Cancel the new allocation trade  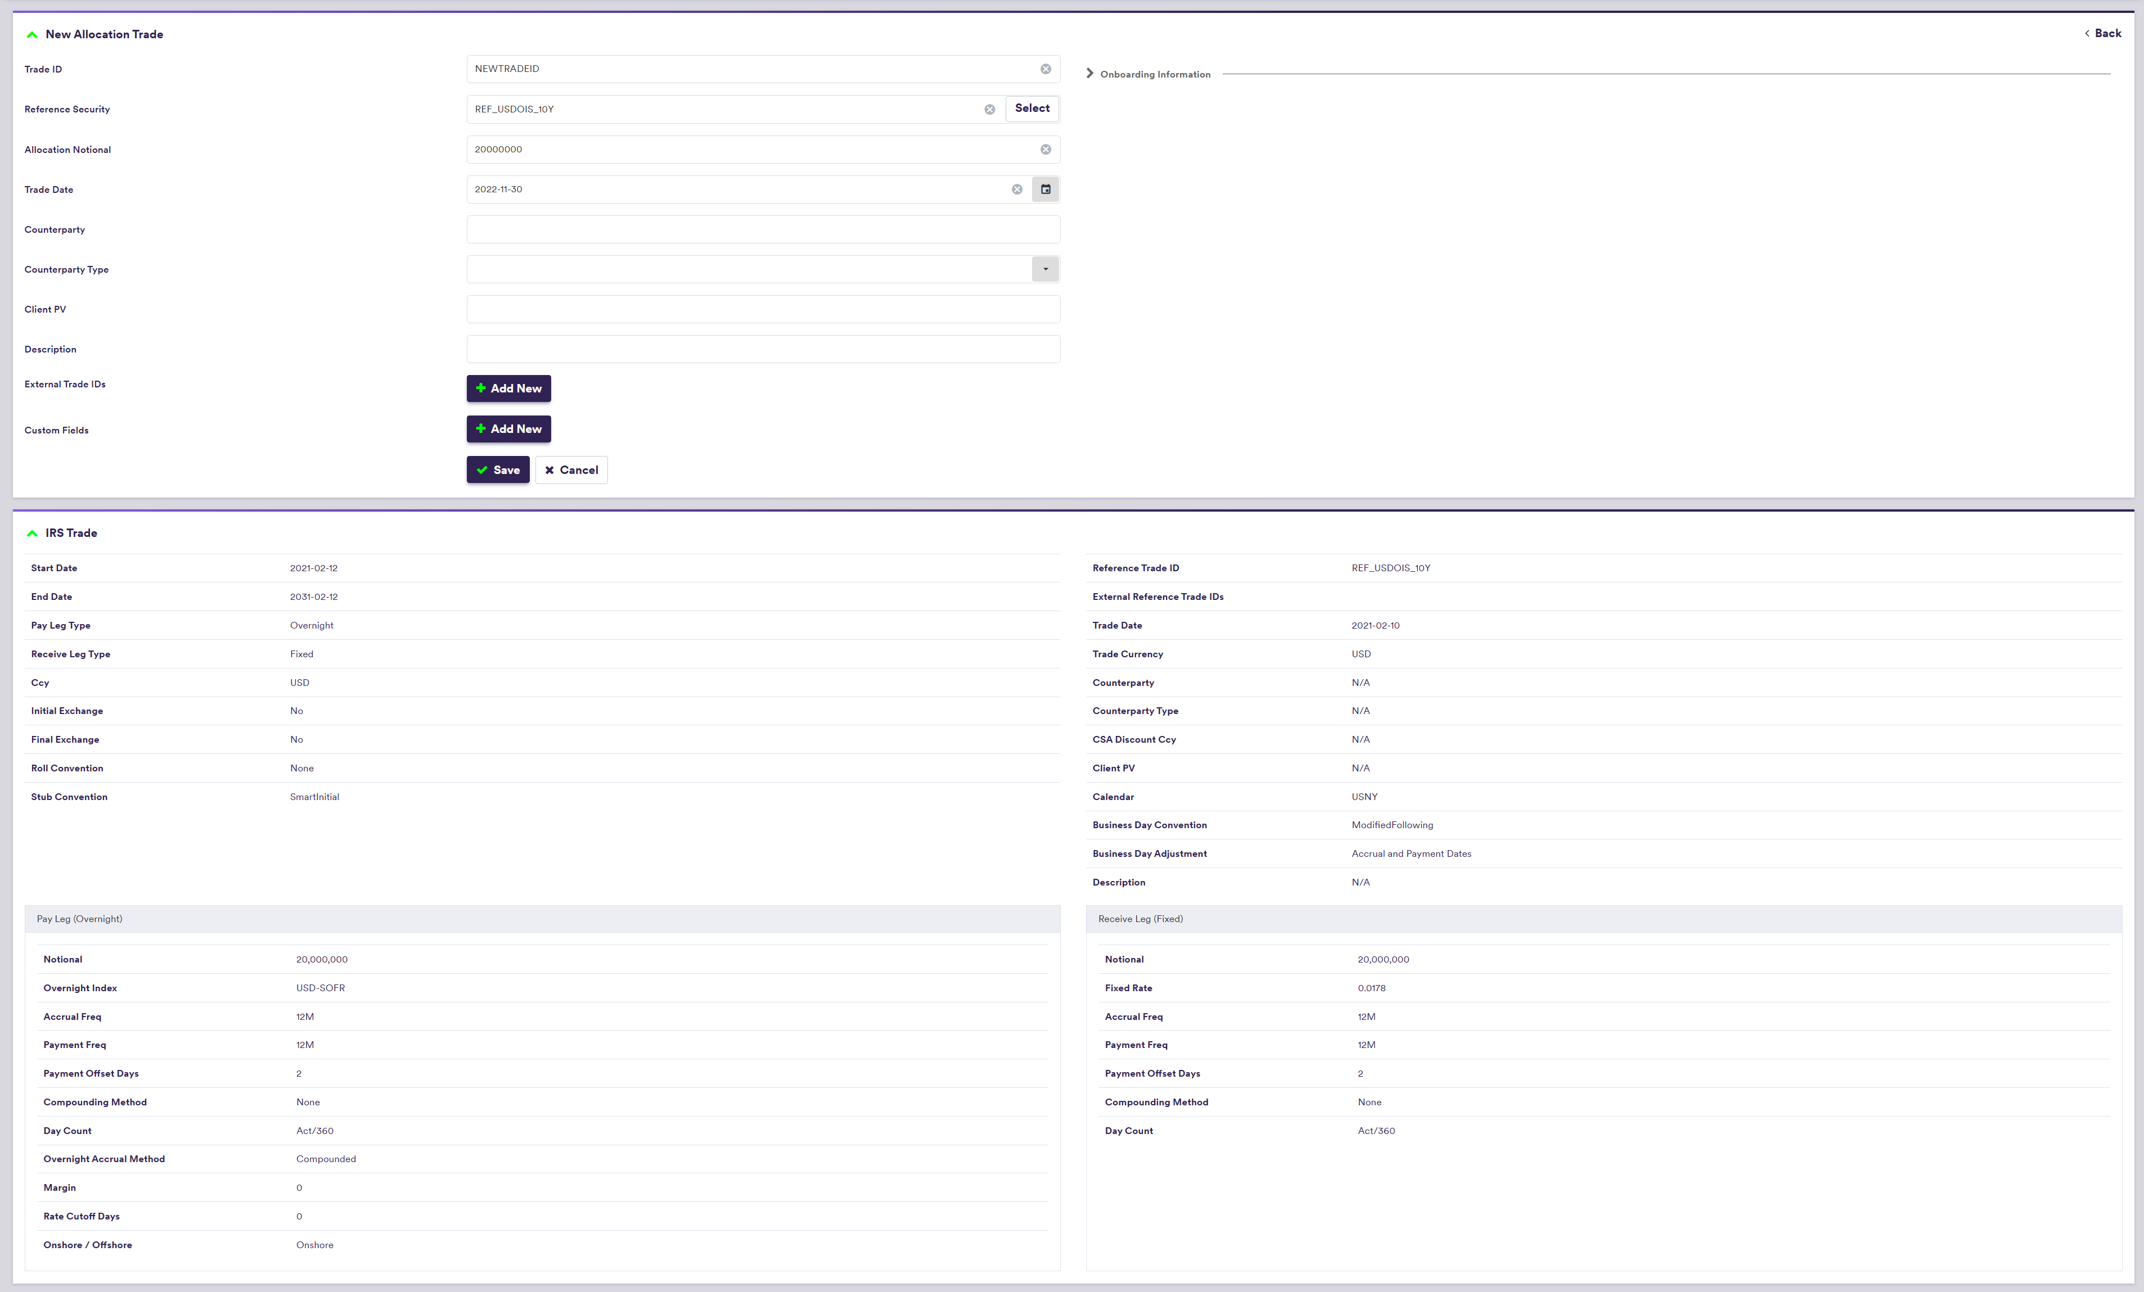click(x=571, y=470)
